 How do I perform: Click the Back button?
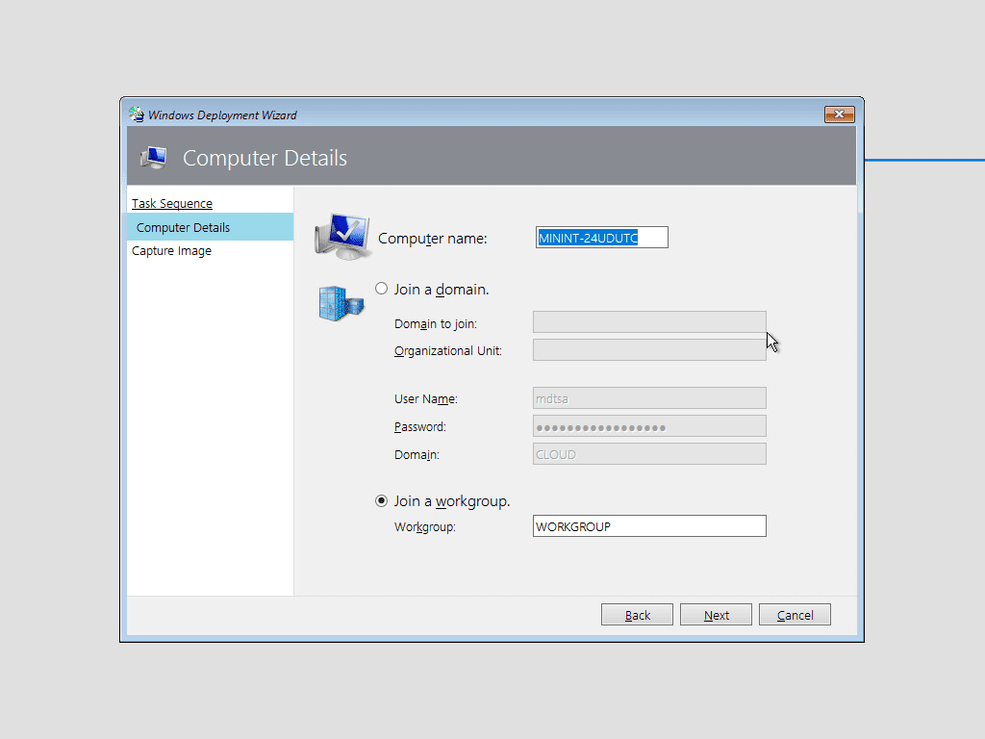(x=637, y=614)
